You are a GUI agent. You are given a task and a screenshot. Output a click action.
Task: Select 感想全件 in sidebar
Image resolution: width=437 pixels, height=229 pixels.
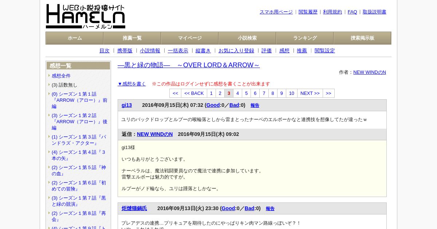tap(61, 76)
